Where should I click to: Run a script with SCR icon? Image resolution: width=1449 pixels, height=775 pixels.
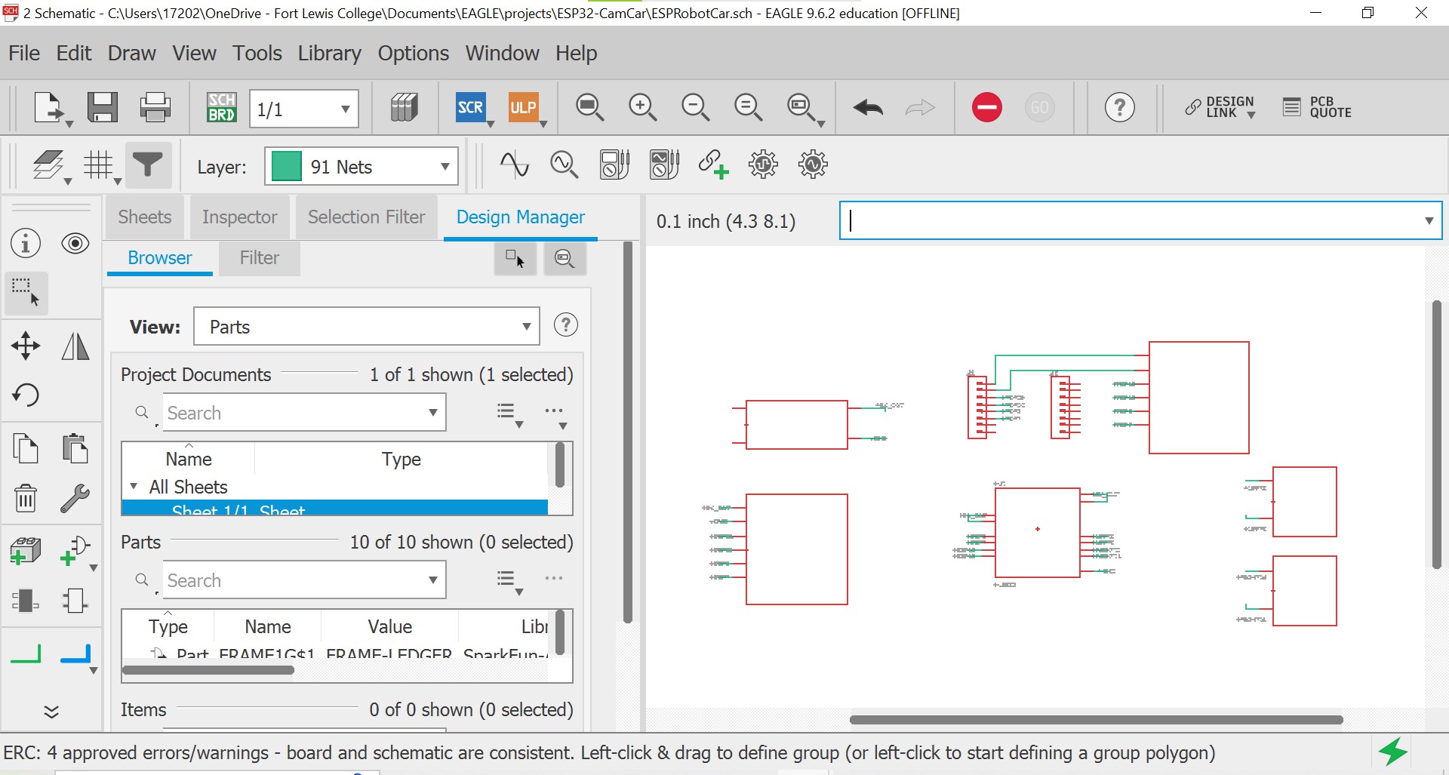tap(470, 108)
